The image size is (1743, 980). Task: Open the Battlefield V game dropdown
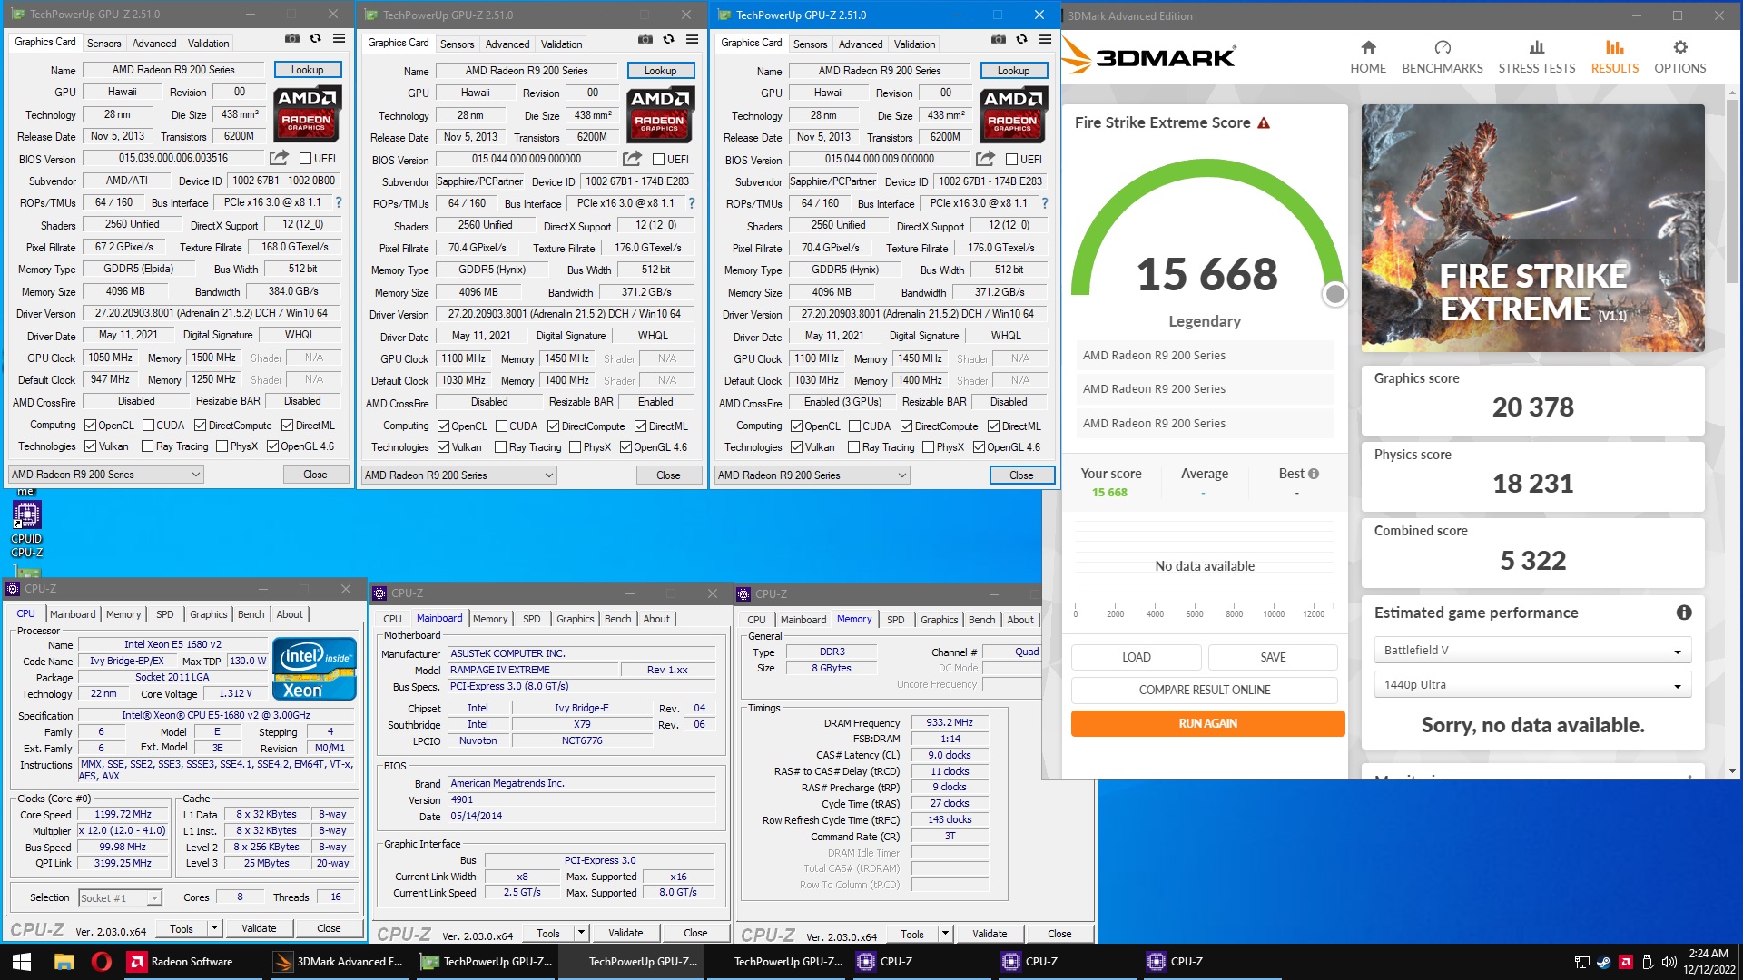coord(1531,651)
